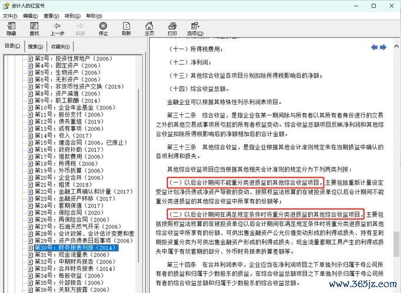Select 第24号：套期保值（2017）
The width and height of the screenshot is (401, 293).
[x=69, y=206]
